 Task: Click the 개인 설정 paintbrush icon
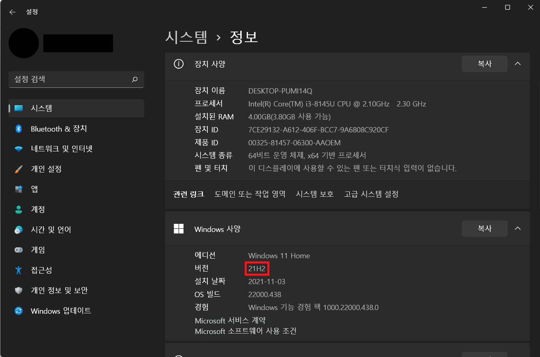pyautogui.click(x=19, y=169)
